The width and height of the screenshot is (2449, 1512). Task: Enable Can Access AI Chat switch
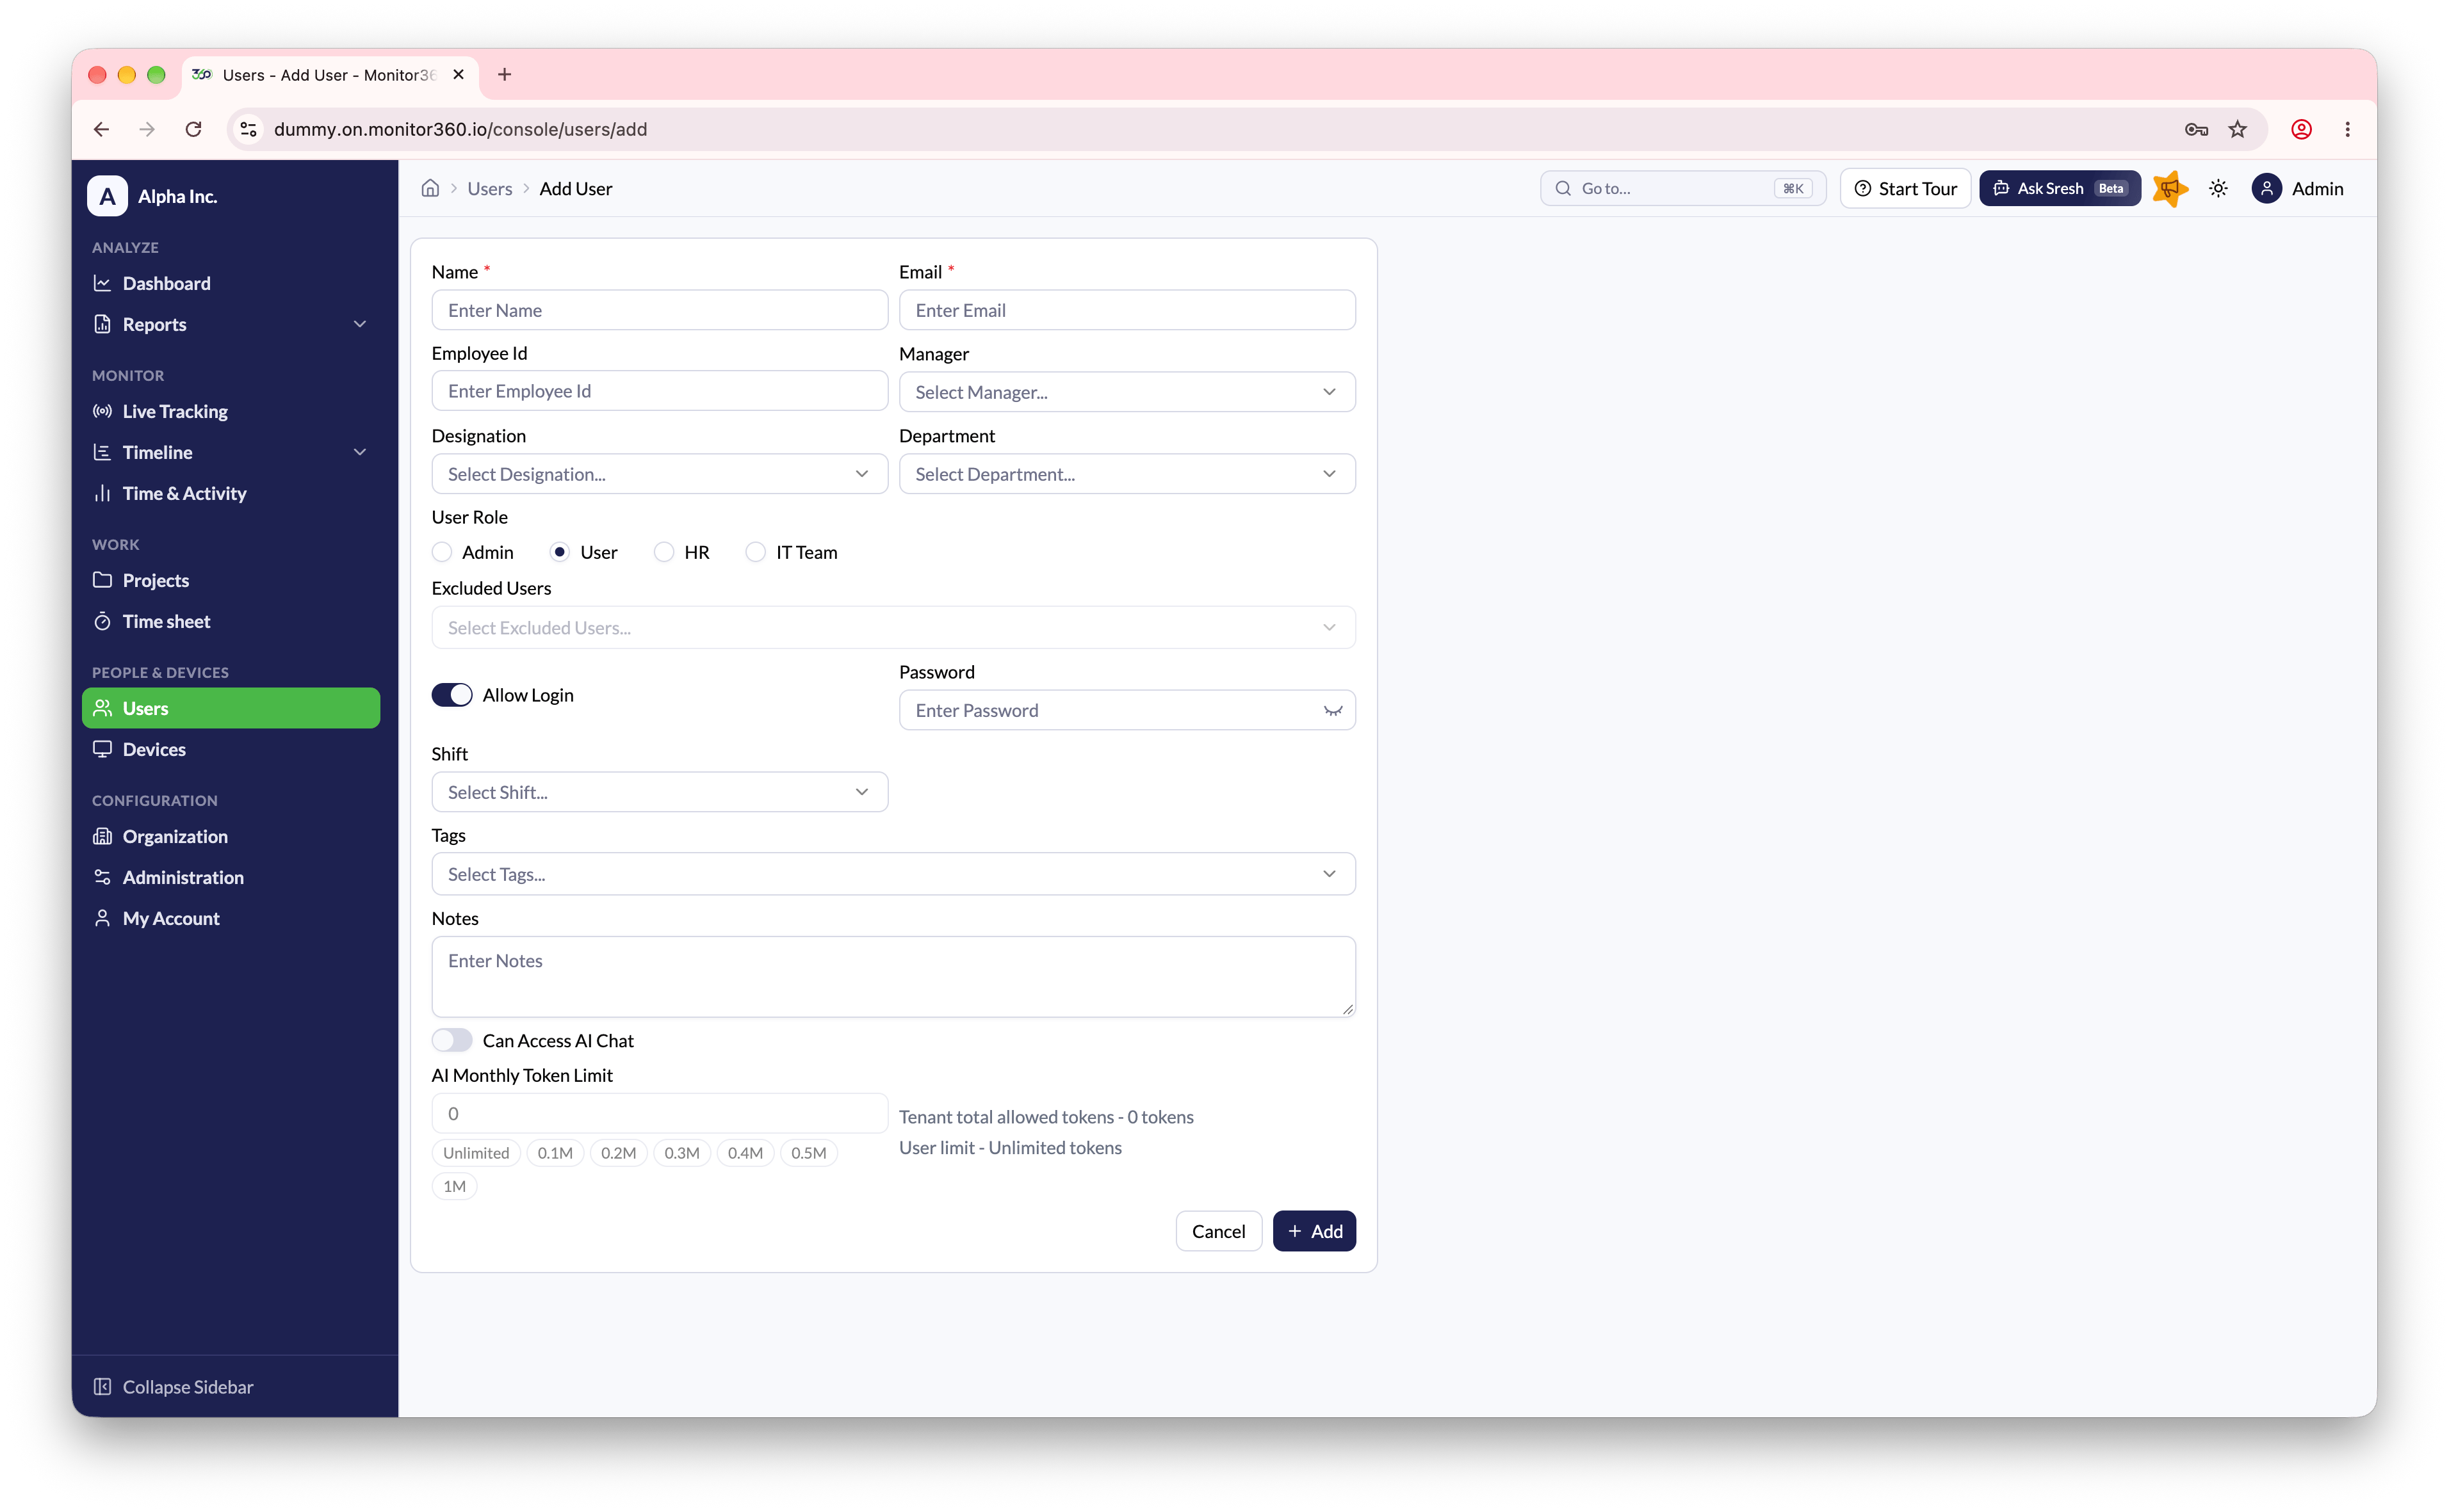click(x=452, y=1040)
